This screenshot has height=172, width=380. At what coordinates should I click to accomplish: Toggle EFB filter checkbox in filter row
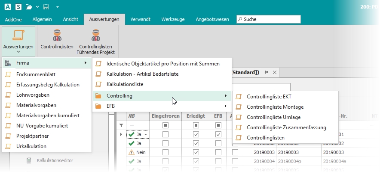click(x=218, y=125)
